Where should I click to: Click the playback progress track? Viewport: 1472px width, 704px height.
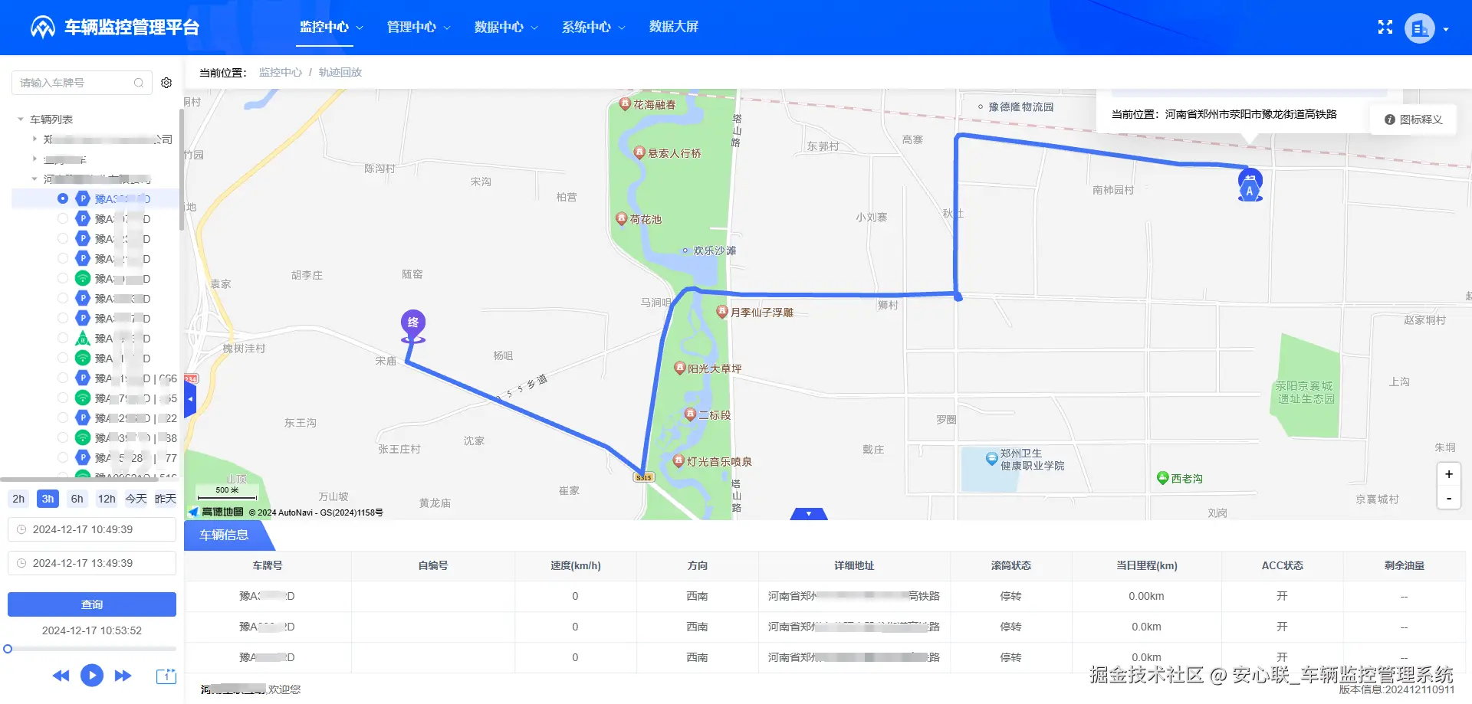(x=92, y=649)
